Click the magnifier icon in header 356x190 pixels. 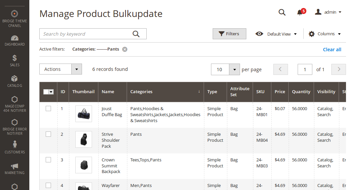[x=282, y=12]
